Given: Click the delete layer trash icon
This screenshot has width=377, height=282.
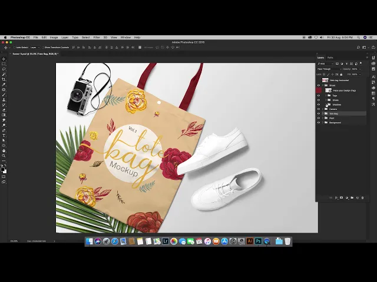Looking at the screenshot, I should pyautogui.click(x=363, y=198).
